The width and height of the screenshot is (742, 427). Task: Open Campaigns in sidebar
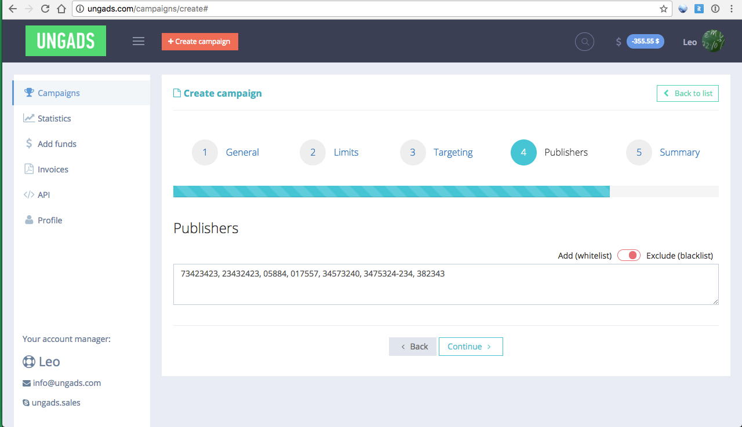(81, 93)
